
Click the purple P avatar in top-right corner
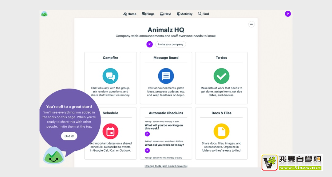288,14
